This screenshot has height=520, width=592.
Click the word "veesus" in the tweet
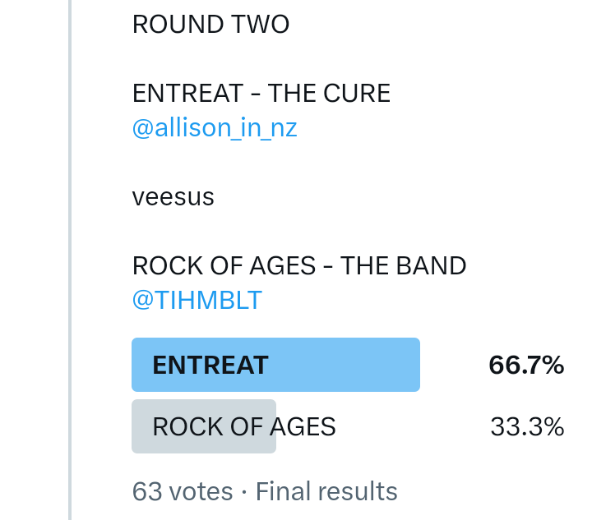coord(173,197)
